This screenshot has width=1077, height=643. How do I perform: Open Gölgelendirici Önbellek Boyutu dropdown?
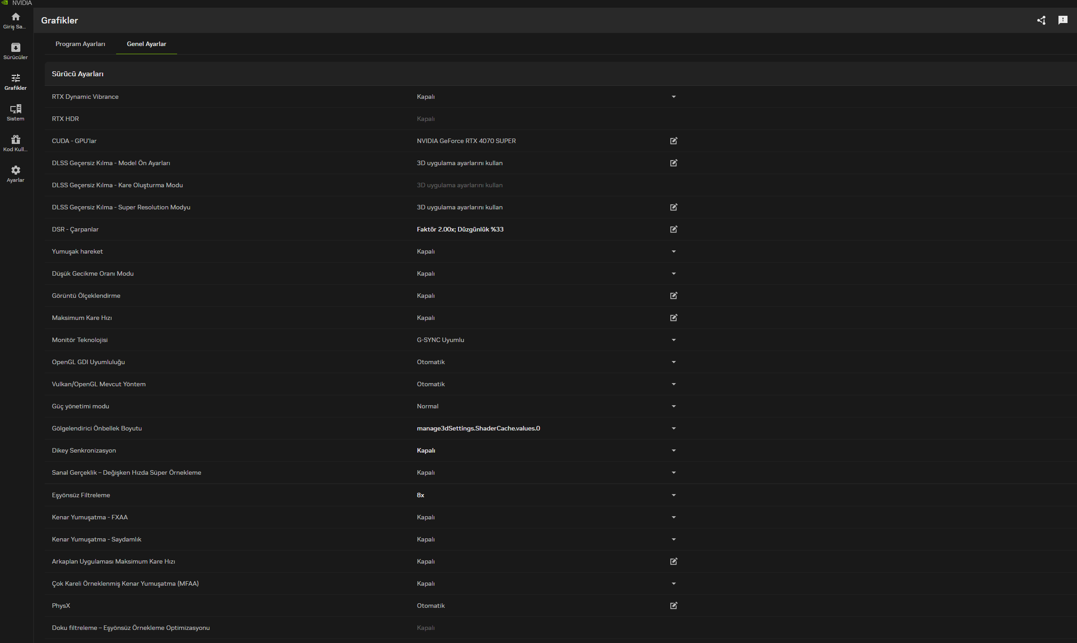coord(674,428)
